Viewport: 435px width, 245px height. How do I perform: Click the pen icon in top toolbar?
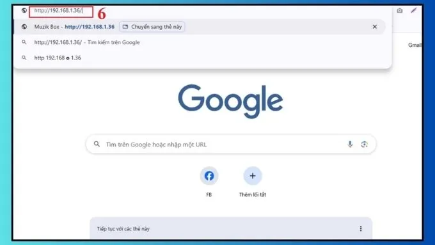click(414, 10)
